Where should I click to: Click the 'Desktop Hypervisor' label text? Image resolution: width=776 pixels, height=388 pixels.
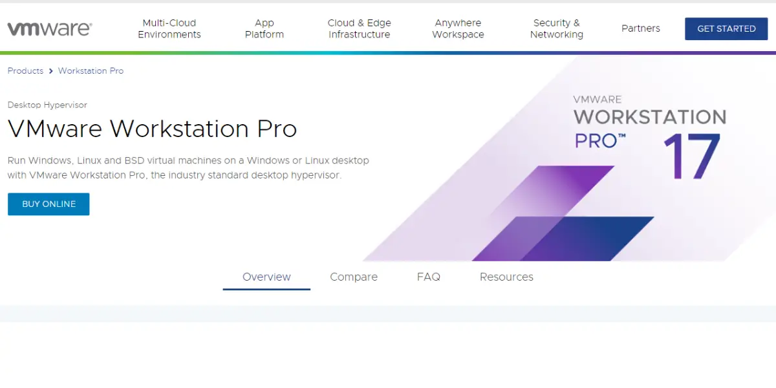[x=47, y=105]
